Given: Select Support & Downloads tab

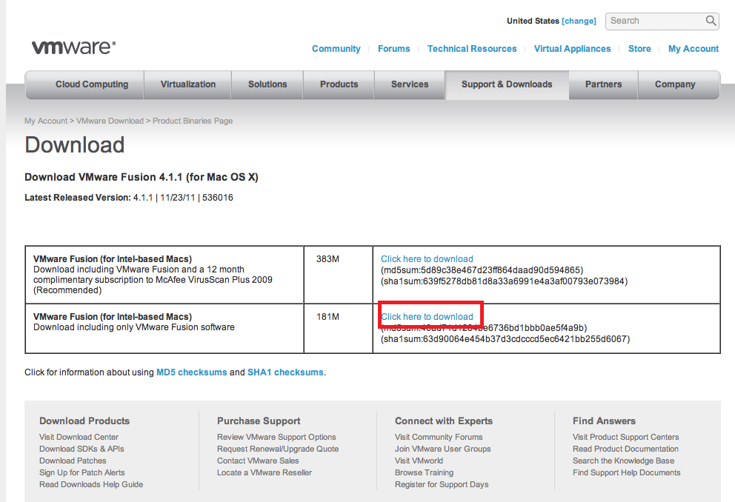Looking at the screenshot, I should (507, 84).
